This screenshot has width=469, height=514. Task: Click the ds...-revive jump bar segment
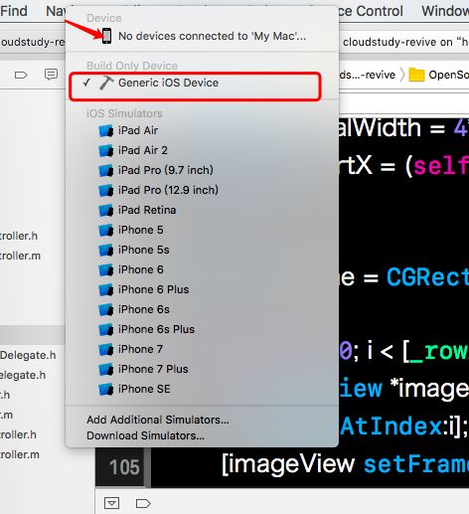[367, 75]
